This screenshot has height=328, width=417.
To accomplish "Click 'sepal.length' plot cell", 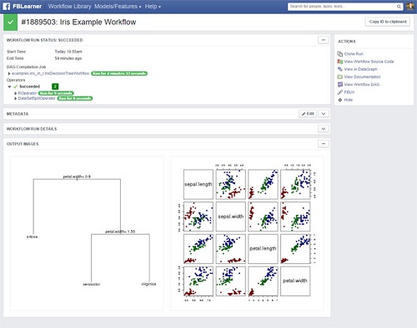I will pyautogui.click(x=198, y=184).
